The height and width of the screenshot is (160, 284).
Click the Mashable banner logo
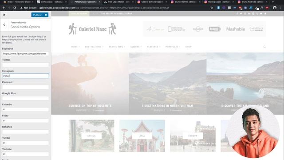point(236,29)
